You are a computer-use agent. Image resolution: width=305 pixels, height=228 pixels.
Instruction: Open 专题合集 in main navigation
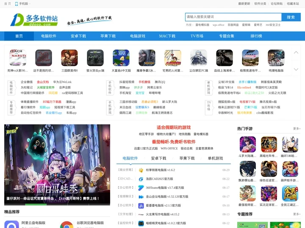(x=227, y=36)
